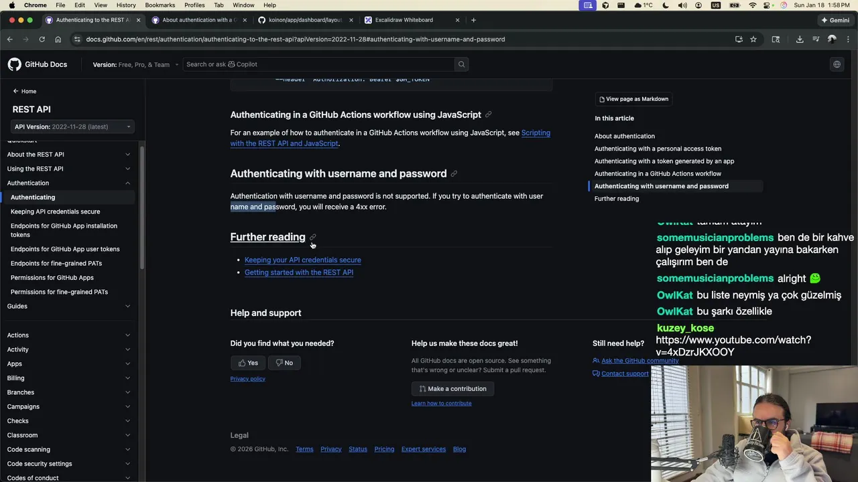
Task: Open the Expert services footer link
Action: click(x=424, y=449)
